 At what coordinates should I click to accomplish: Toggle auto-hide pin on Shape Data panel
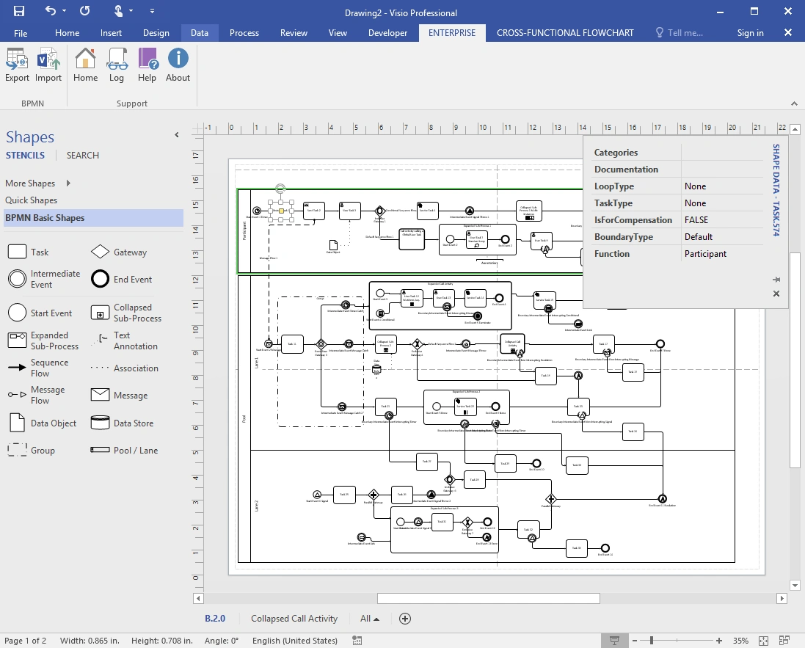coord(776,280)
